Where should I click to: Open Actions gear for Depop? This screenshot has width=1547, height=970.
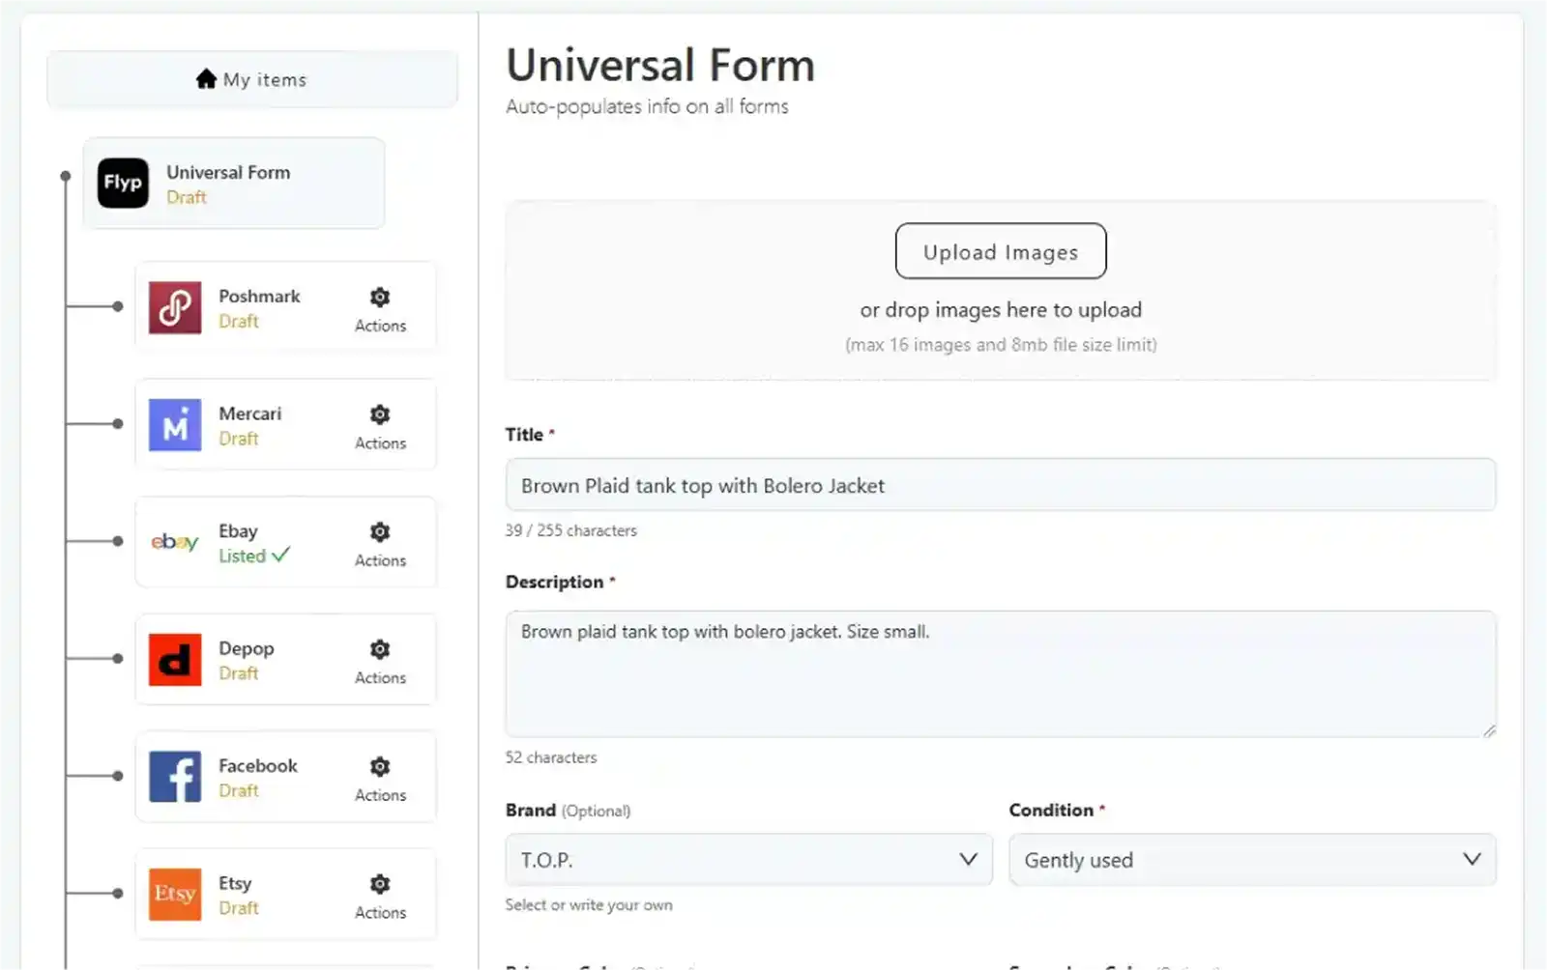(x=379, y=649)
